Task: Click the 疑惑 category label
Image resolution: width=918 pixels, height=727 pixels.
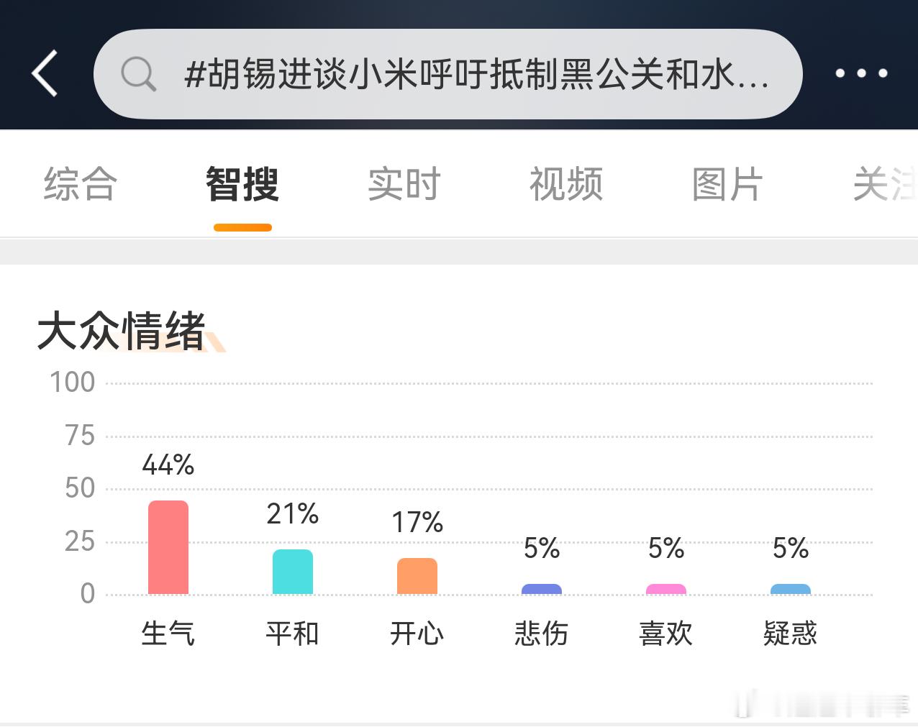Action: click(x=791, y=634)
